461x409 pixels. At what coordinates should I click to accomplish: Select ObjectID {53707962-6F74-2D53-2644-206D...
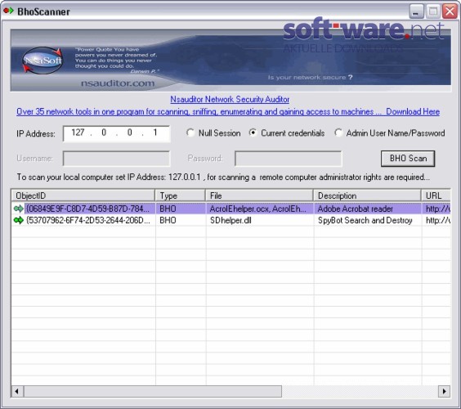click(88, 220)
